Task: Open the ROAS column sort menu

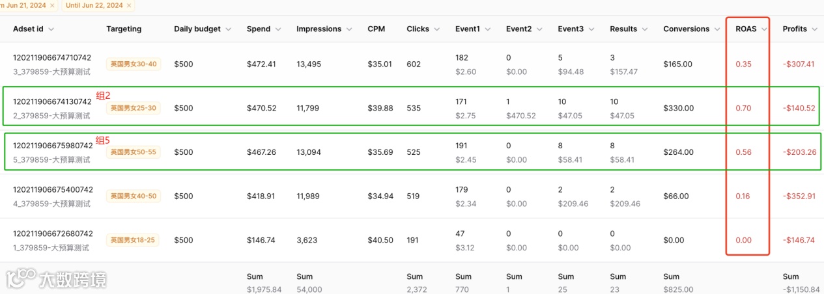Action: click(764, 29)
